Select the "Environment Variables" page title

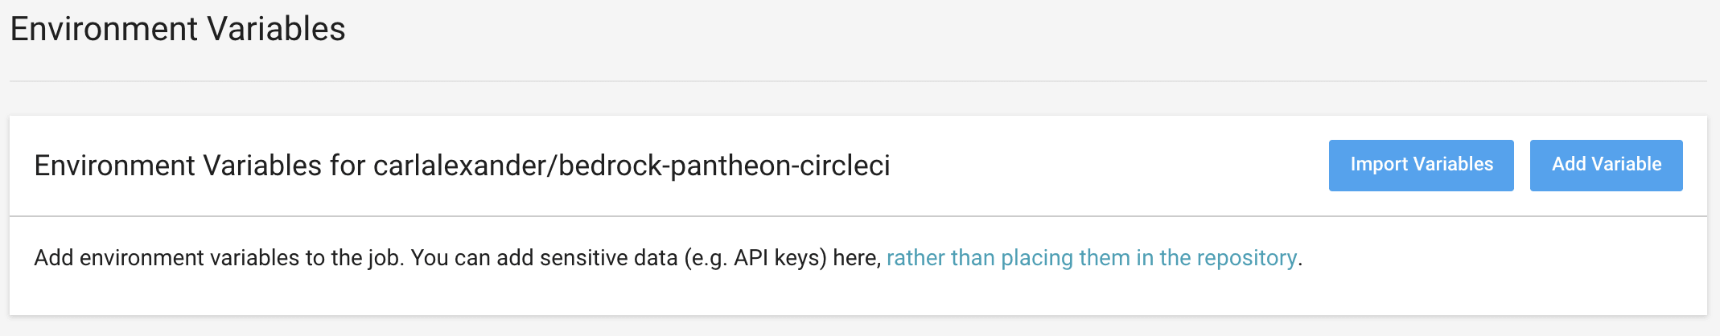pyautogui.click(x=178, y=30)
